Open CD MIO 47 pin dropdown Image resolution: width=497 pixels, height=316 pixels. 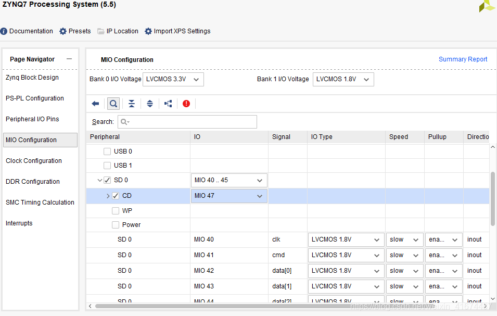[229, 196]
